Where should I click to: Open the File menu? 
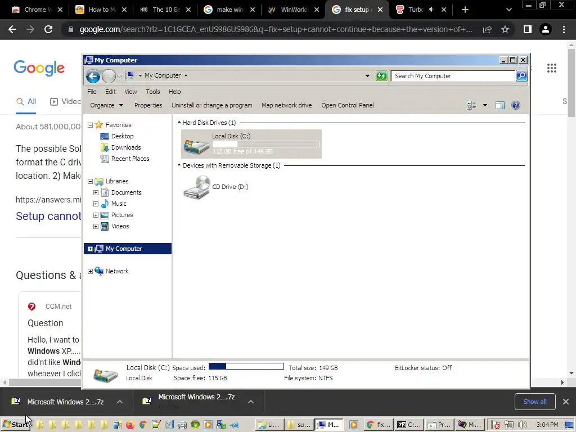click(92, 92)
